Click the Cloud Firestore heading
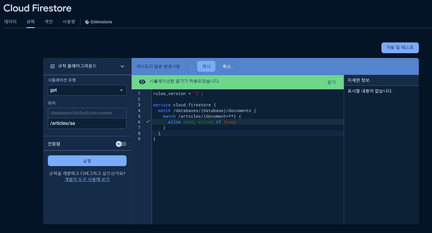The image size is (432, 233). pos(37,8)
